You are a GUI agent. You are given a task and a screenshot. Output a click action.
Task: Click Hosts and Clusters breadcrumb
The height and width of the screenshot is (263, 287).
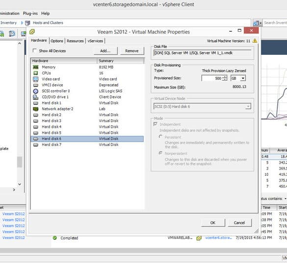48,23
